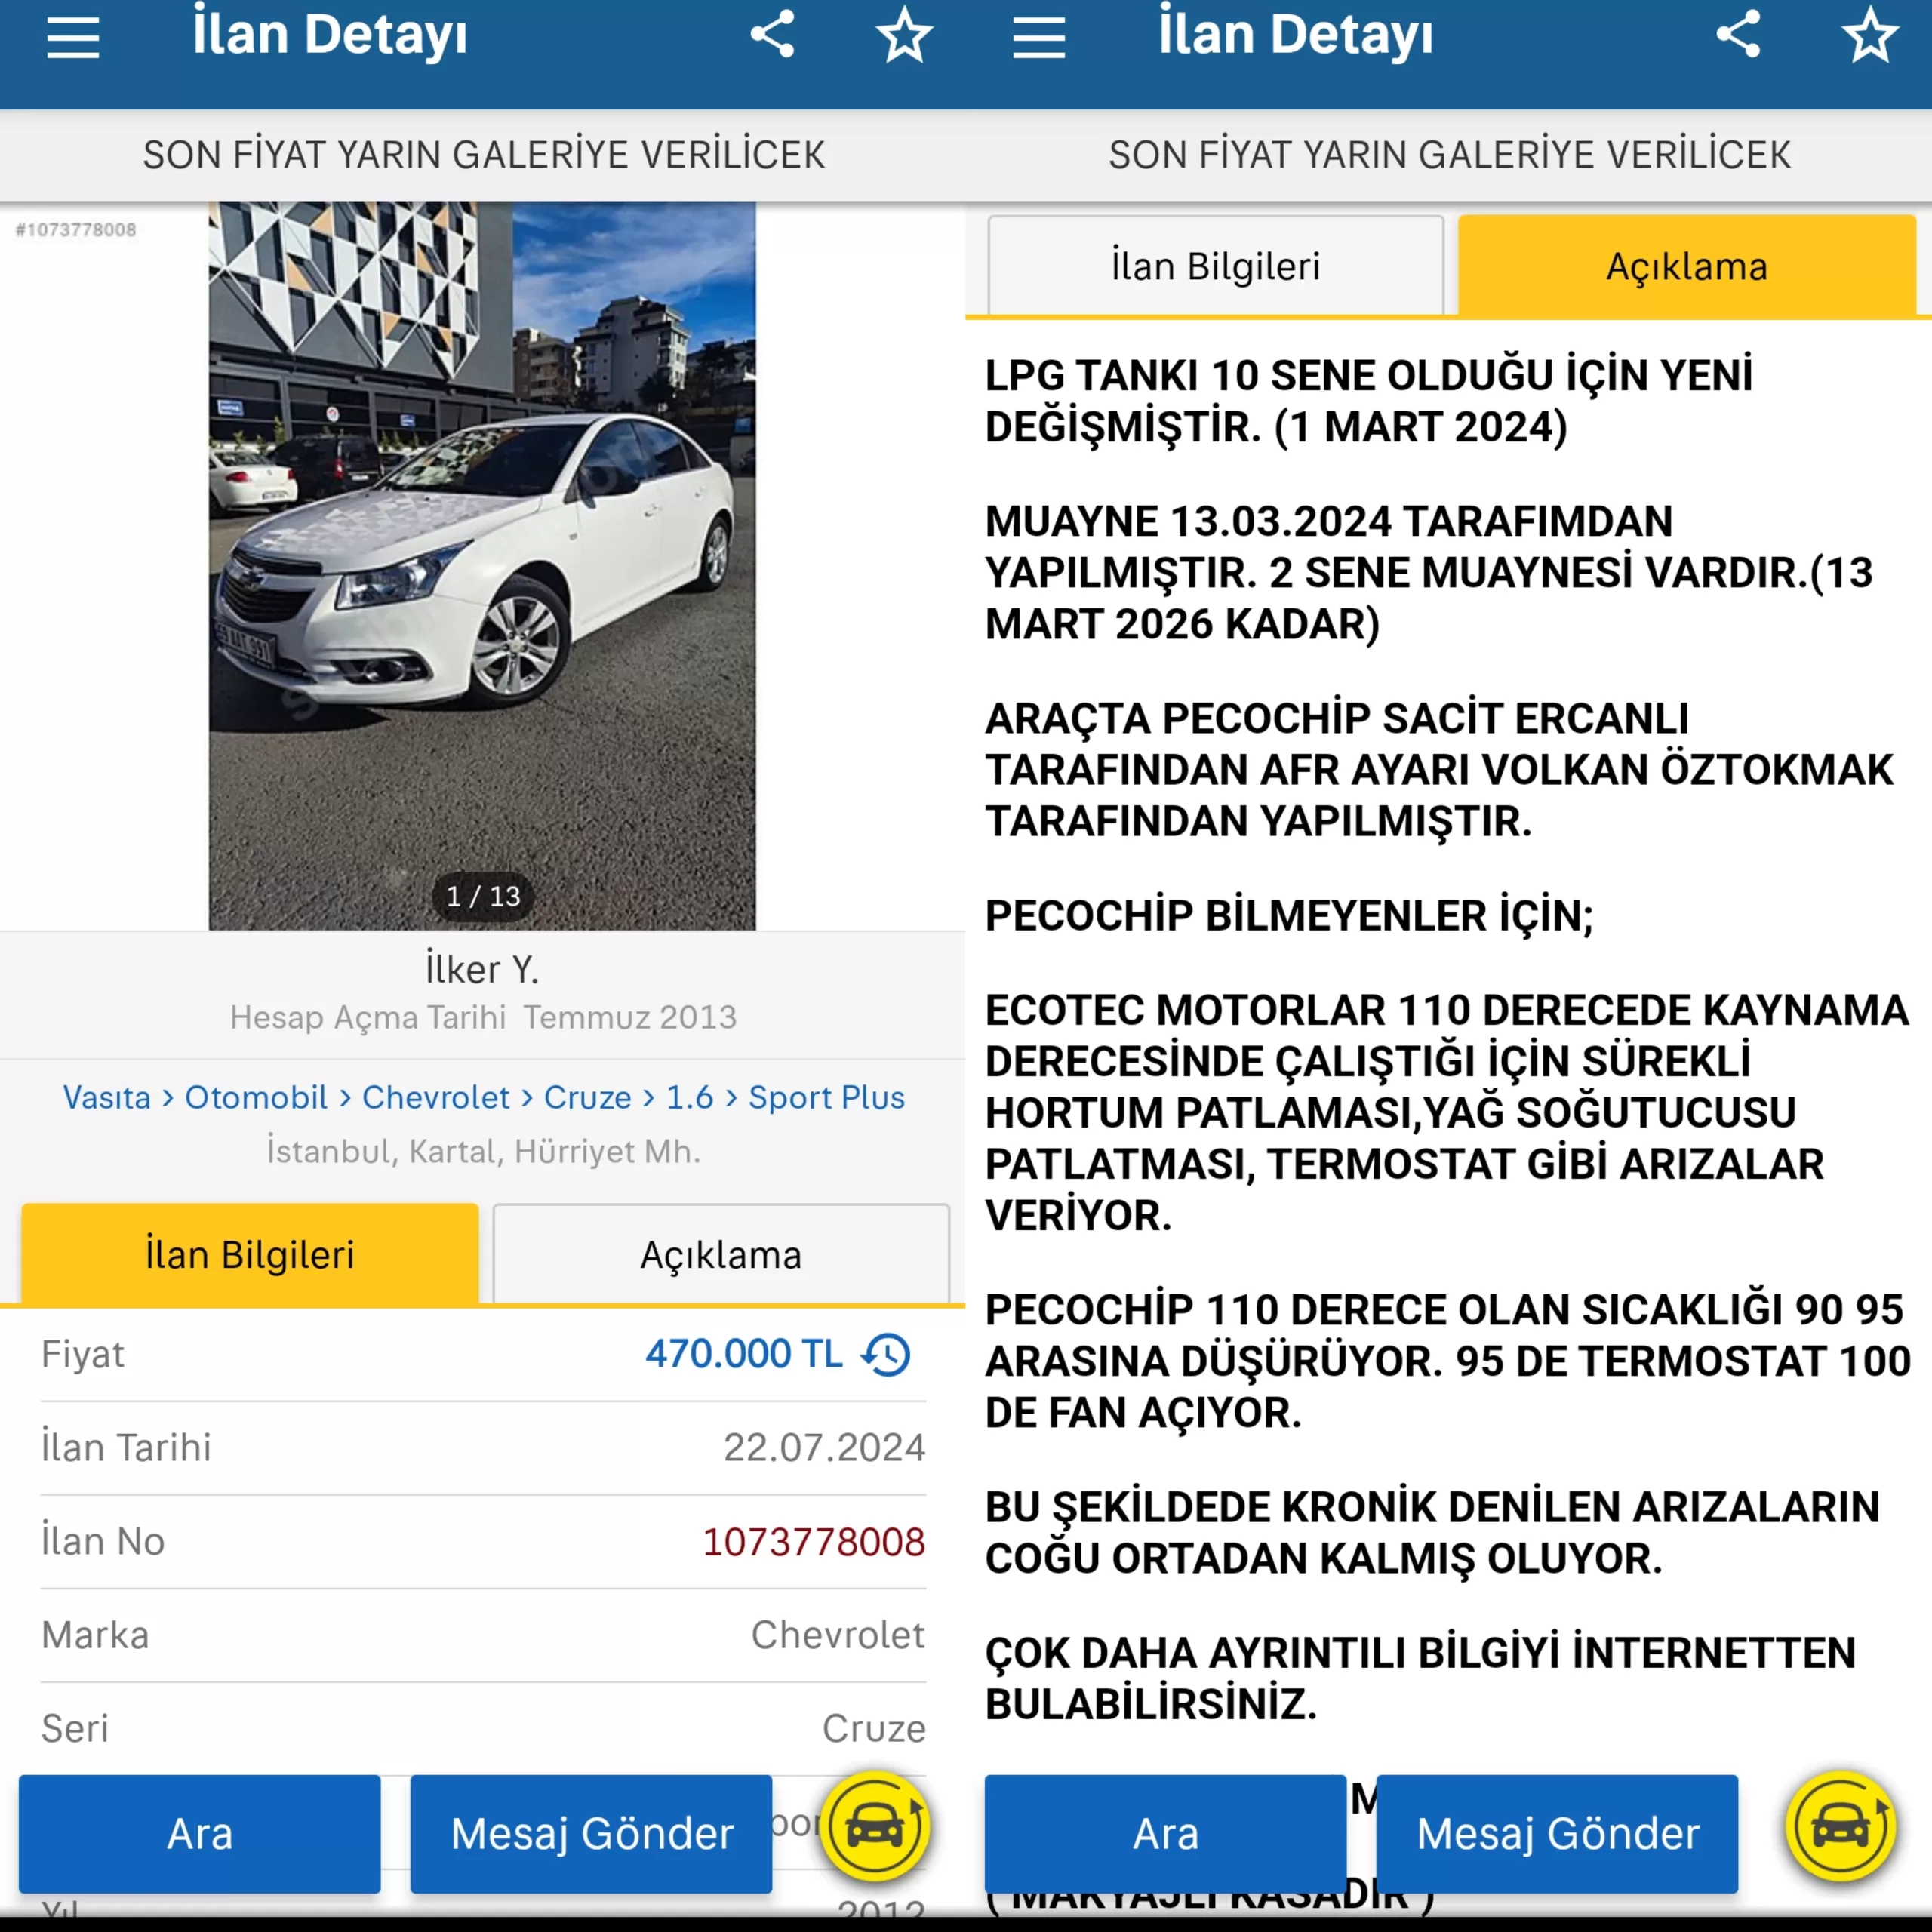Tap Ara button on right screen
The width and height of the screenshot is (1932, 1932).
[x=1166, y=1834]
